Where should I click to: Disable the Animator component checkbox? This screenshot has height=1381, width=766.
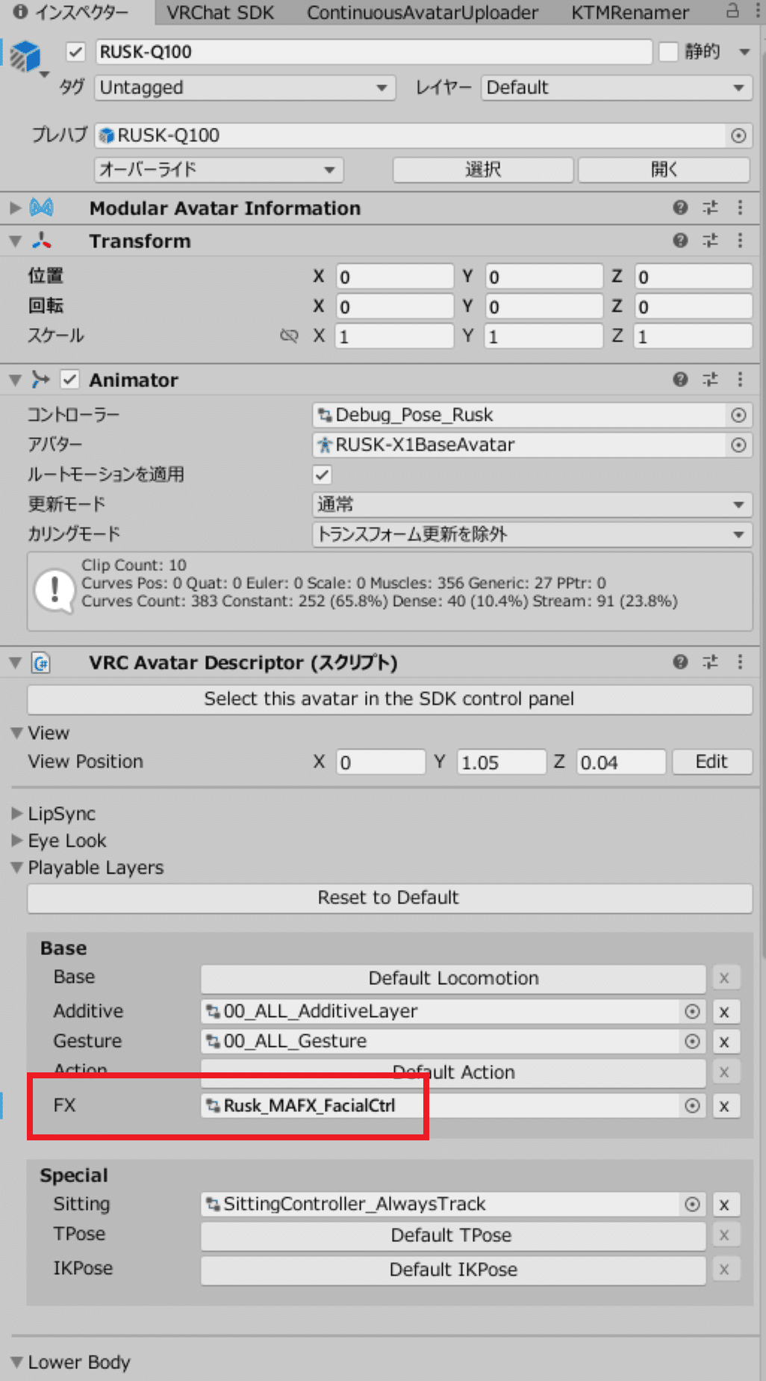[70, 380]
